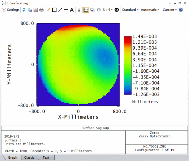Click the red top of color scale bar
The height and width of the screenshot is (161, 189).
pyautogui.click(x=128, y=38)
